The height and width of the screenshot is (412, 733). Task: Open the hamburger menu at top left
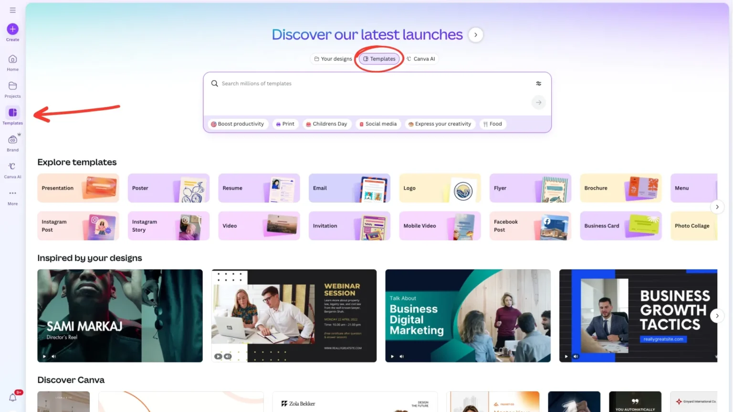[x=12, y=10]
